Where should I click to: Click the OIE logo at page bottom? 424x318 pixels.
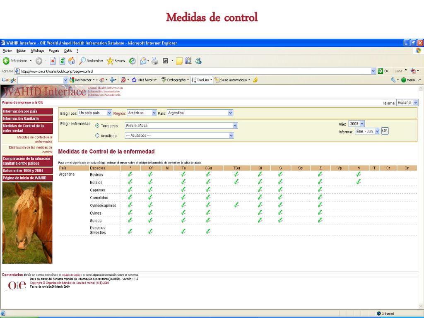tap(16, 285)
